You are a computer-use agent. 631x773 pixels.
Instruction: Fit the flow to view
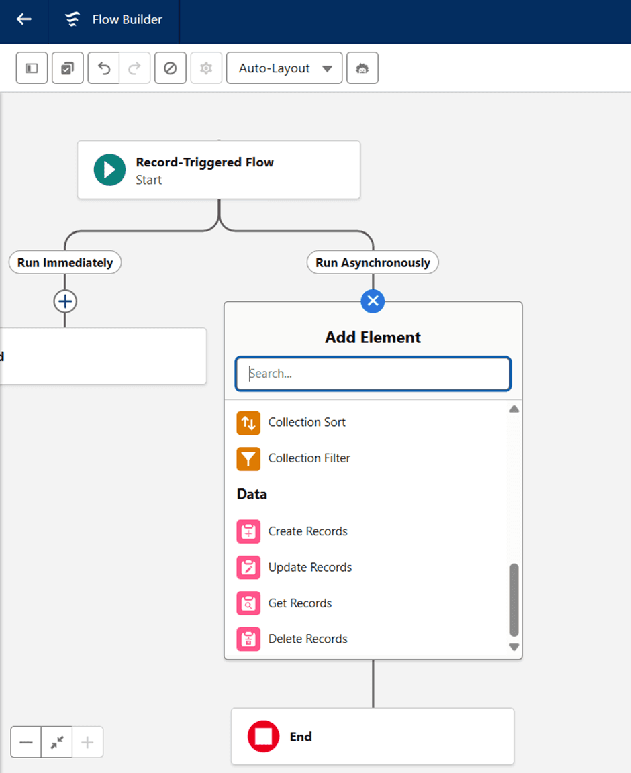tap(57, 742)
